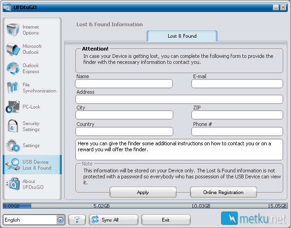The height and width of the screenshot is (228, 291).
Task: Click the additional instructions text area
Action: click(x=179, y=149)
